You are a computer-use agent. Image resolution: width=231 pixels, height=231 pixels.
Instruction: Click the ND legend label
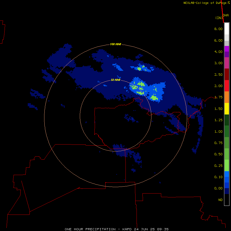[x=220, y=200]
